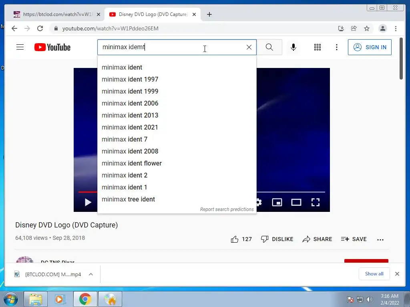The width and height of the screenshot is (410, 307).
Task: Open Chrome three-dot menu
Action: click(396, 28)
